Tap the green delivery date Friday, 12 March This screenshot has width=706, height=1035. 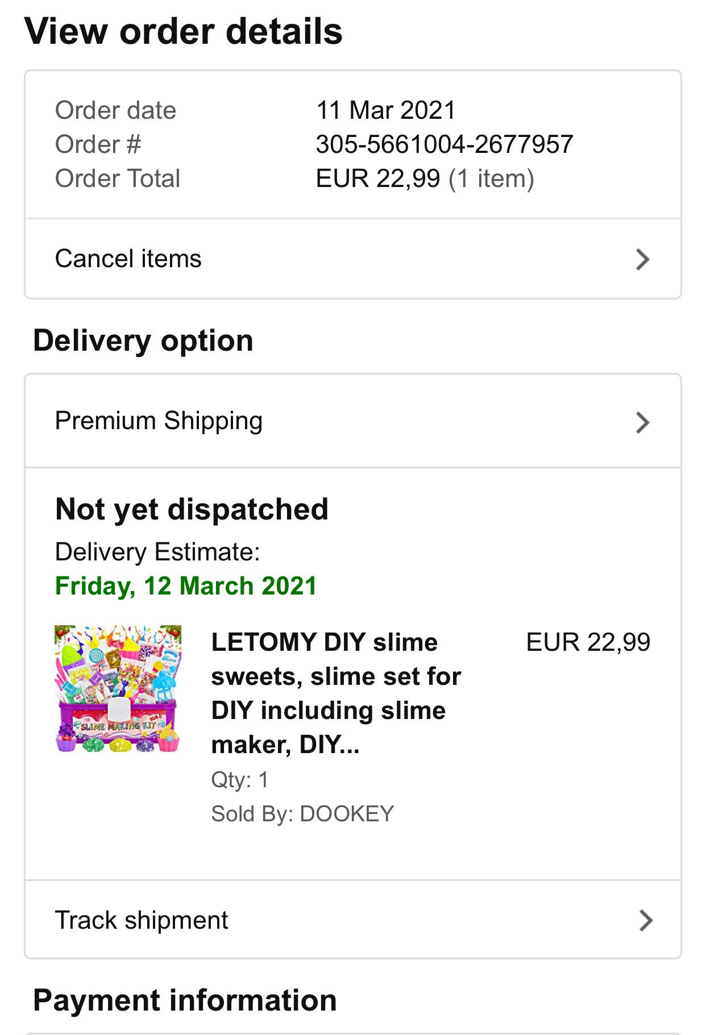tap(185, 586)
